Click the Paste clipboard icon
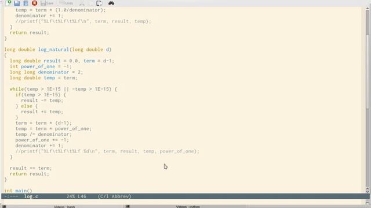Viewport: 371px width, 208px height. (x=99, y=3)
